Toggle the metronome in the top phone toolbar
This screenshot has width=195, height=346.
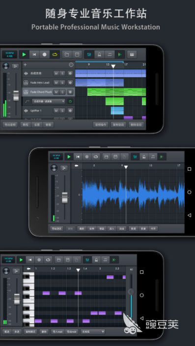[x=99, y=54]
